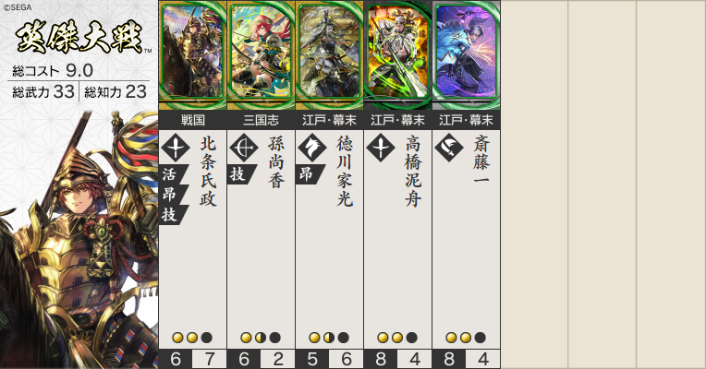The width and height of the screenshot is (706, 369).
Task: Click the 総コスト 9.0 total display
Action: 53,70
